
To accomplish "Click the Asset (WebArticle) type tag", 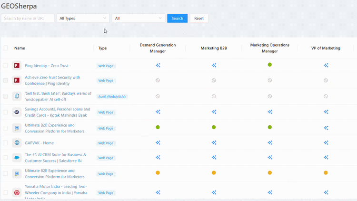I will (x=112, y=96).
